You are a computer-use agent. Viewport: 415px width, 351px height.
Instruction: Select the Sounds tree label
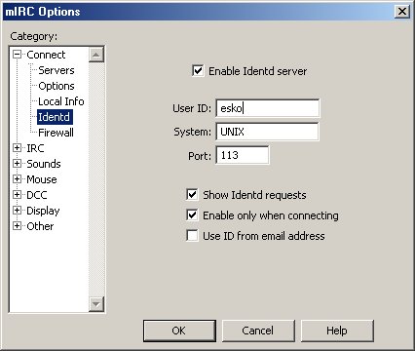[44, 164]
